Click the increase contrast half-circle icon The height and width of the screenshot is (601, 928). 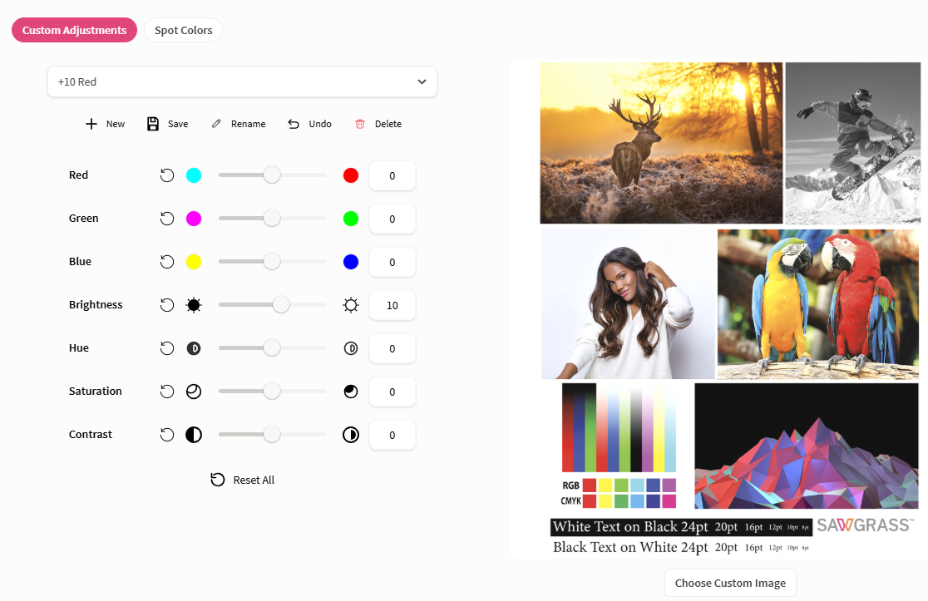point(351,435)
